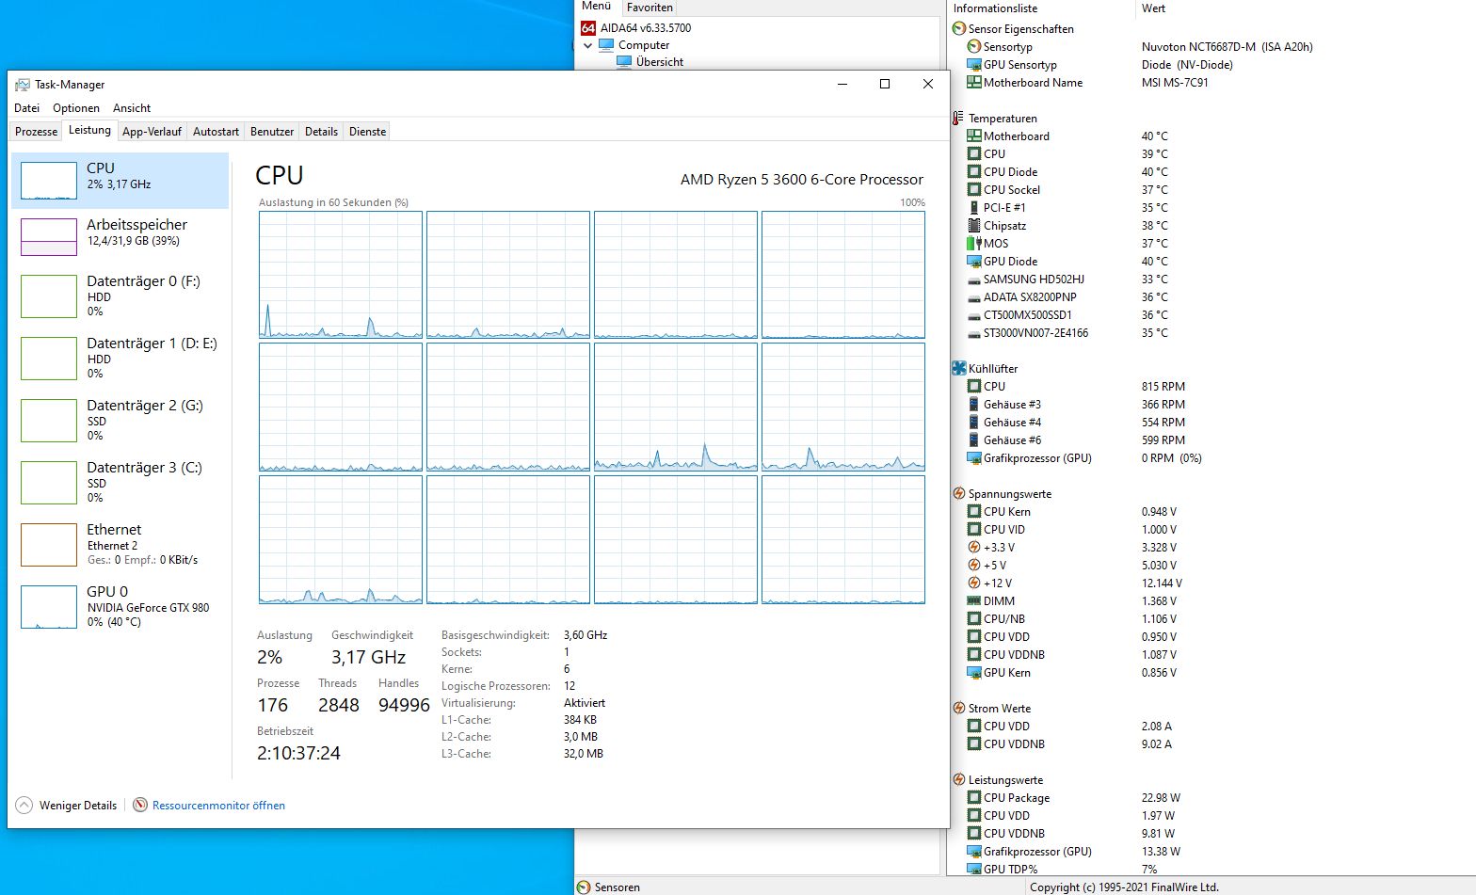1476x895 pixels.
Task: Select CPU in Task-Manager sidebar
Action: click(120, 181)
